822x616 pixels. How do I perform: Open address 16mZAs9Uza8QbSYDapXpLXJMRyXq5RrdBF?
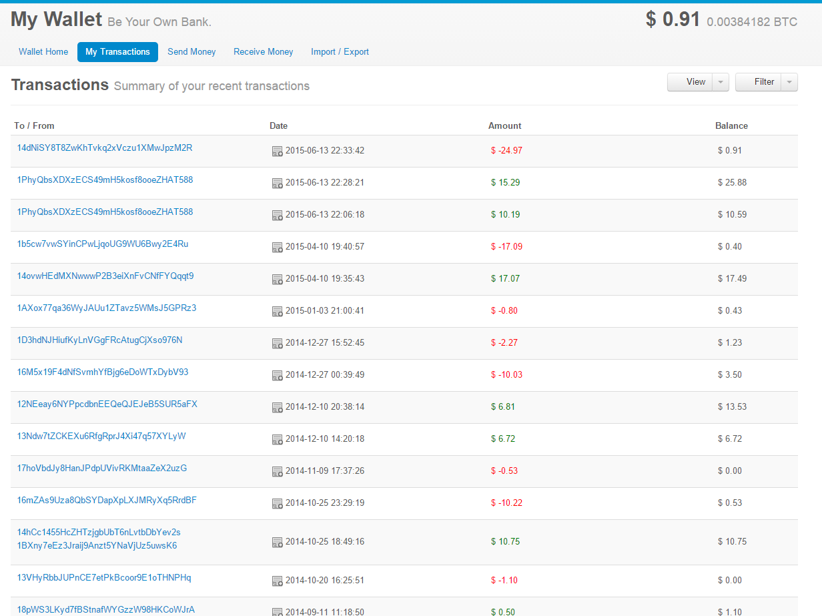(107, 500)
